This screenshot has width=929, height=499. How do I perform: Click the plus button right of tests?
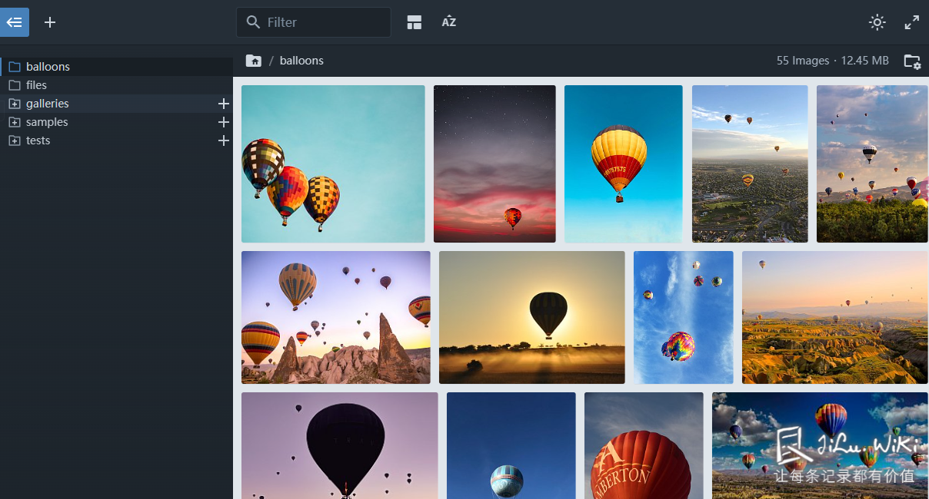tap(224, 140)
